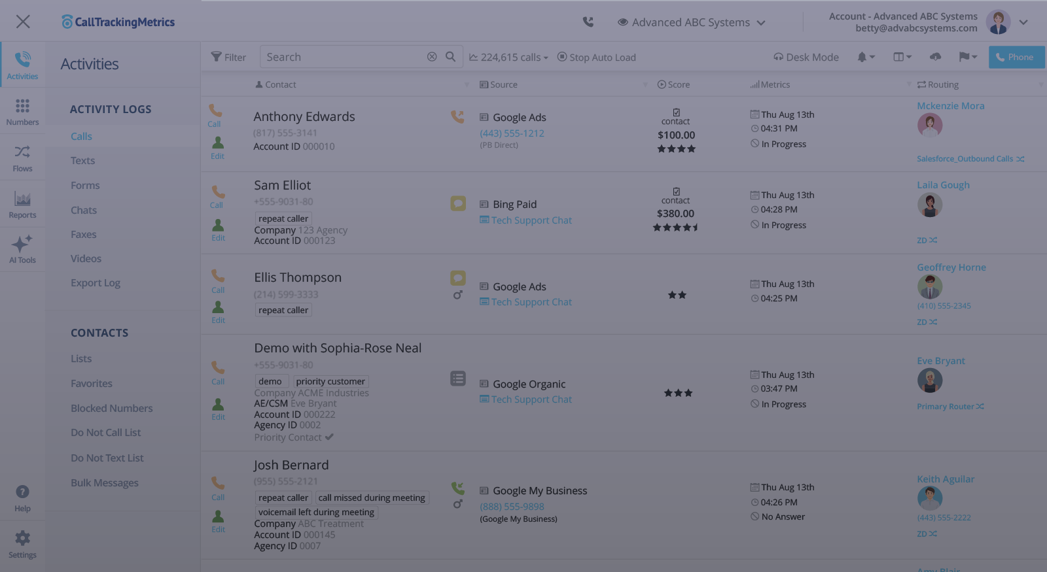
Task: Open the 224,615 calls dropdown
Action: [x=509, y=58]
